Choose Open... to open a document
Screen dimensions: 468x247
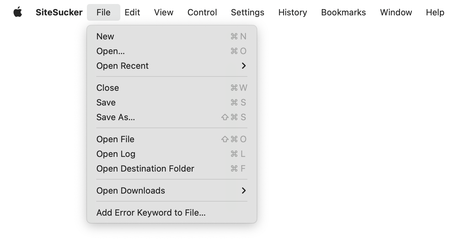coord(110,51)
